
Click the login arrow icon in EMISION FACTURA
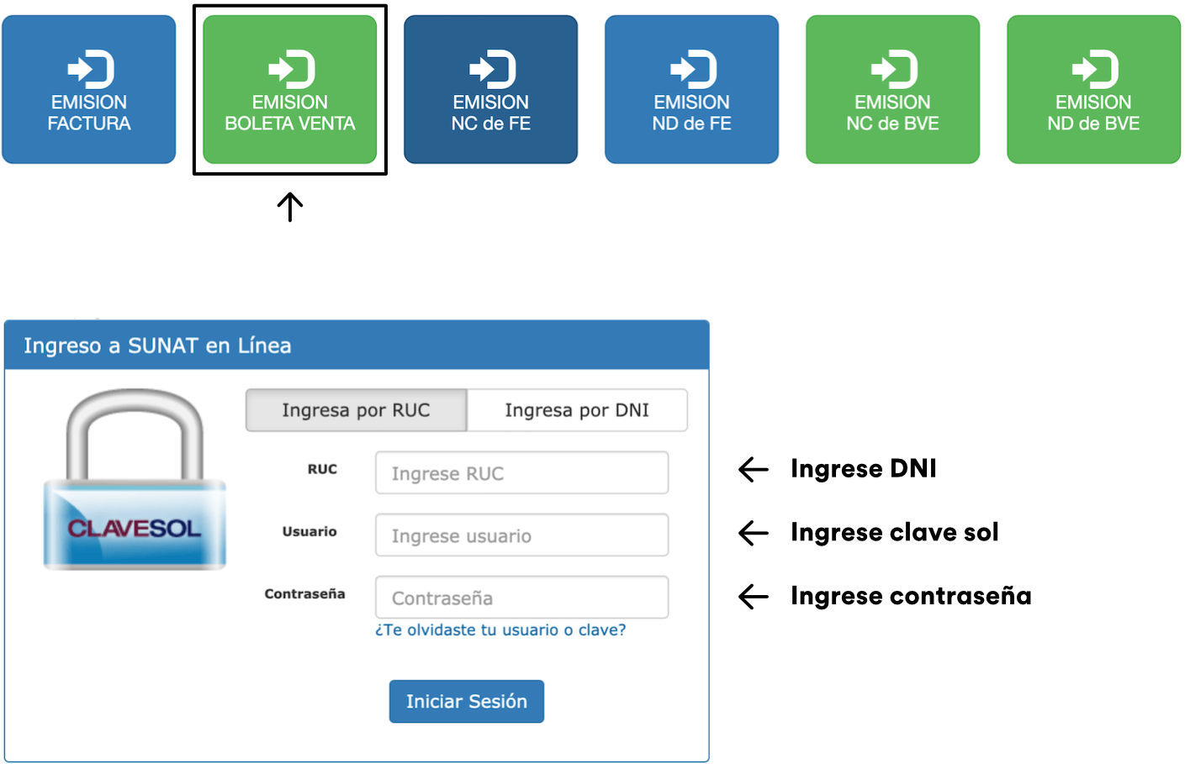(x=90, y=70)
